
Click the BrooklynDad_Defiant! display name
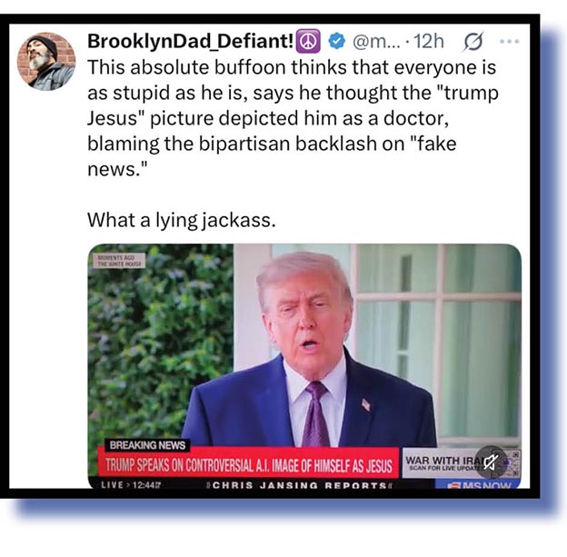tap(191, 41)
